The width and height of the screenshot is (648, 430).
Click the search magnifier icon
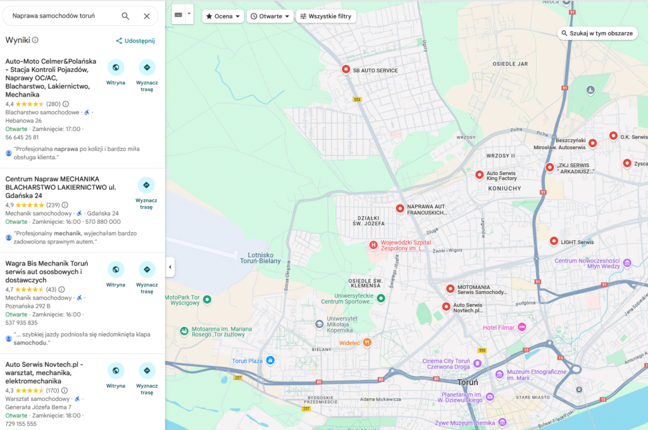click(125, 16)
